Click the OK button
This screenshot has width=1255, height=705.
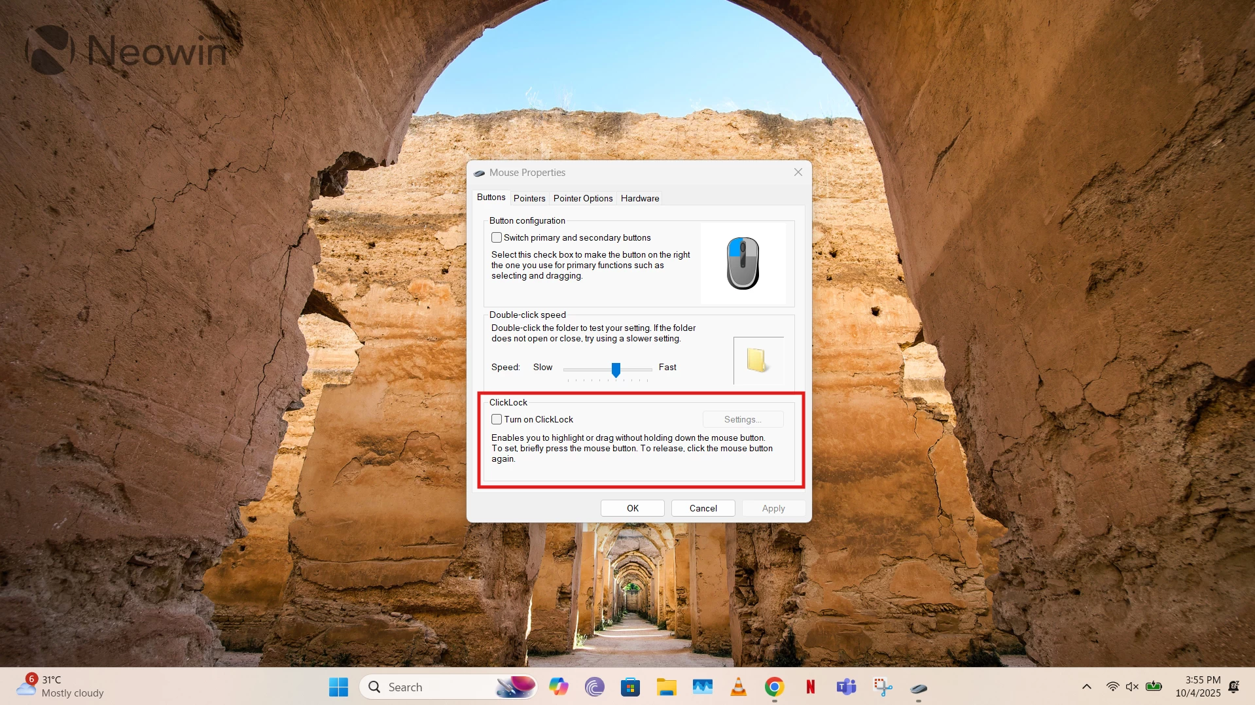[x=633, y=508]
